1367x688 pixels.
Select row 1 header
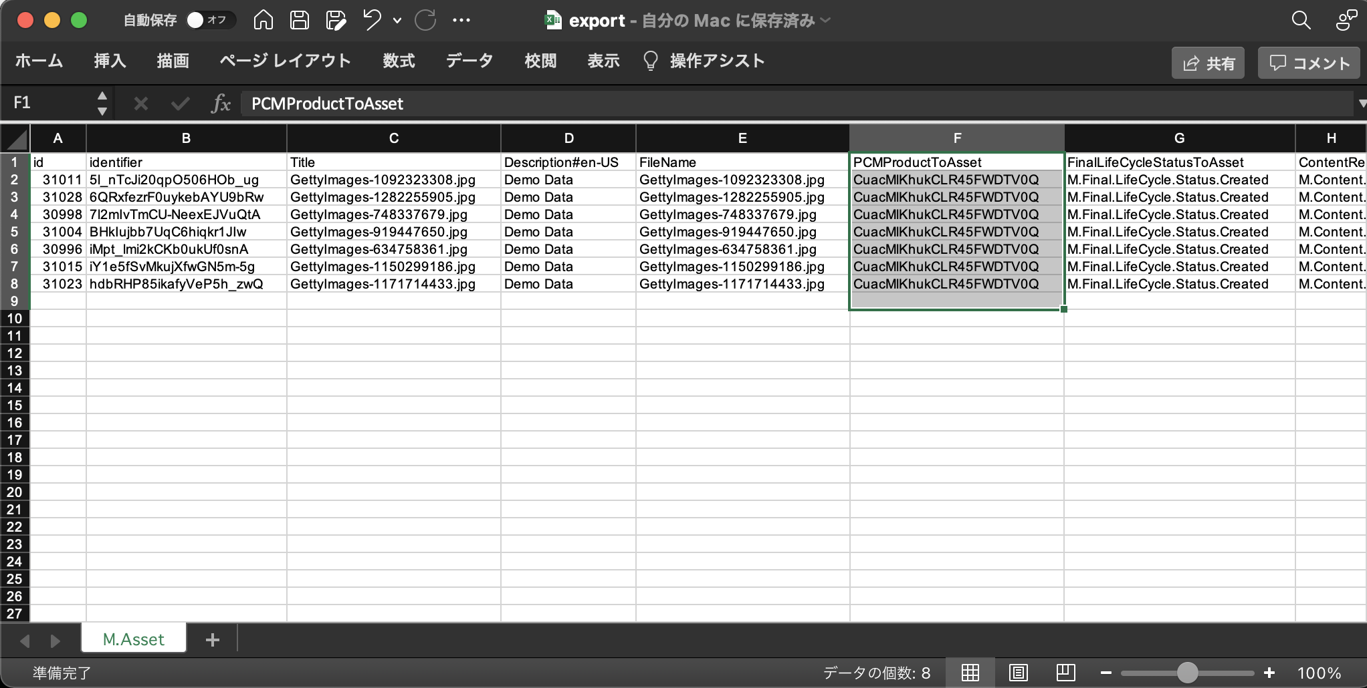[x=15, y=162]
